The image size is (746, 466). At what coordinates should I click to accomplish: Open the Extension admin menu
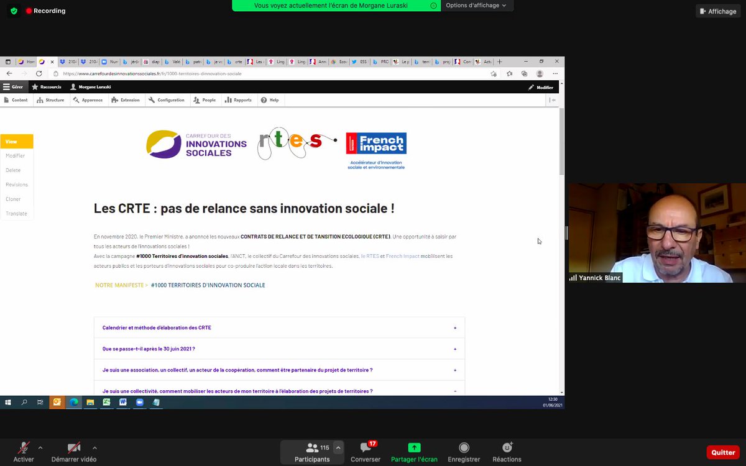(126, 100)
